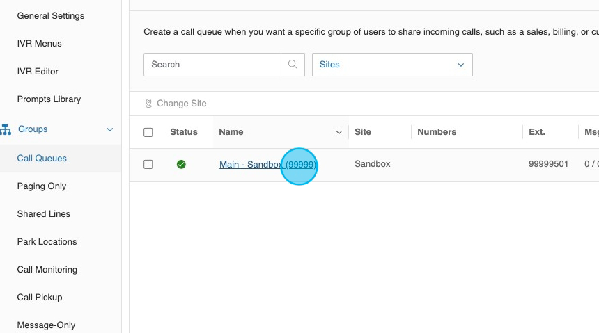The height and width of the screenshot is (333, 599).
Task: Toggle the select-all header checkbox
Action: coord(148,132)
